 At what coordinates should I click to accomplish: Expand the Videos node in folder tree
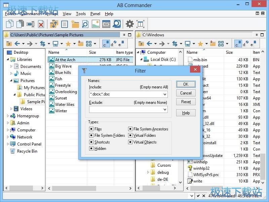[x=11, y=109]
